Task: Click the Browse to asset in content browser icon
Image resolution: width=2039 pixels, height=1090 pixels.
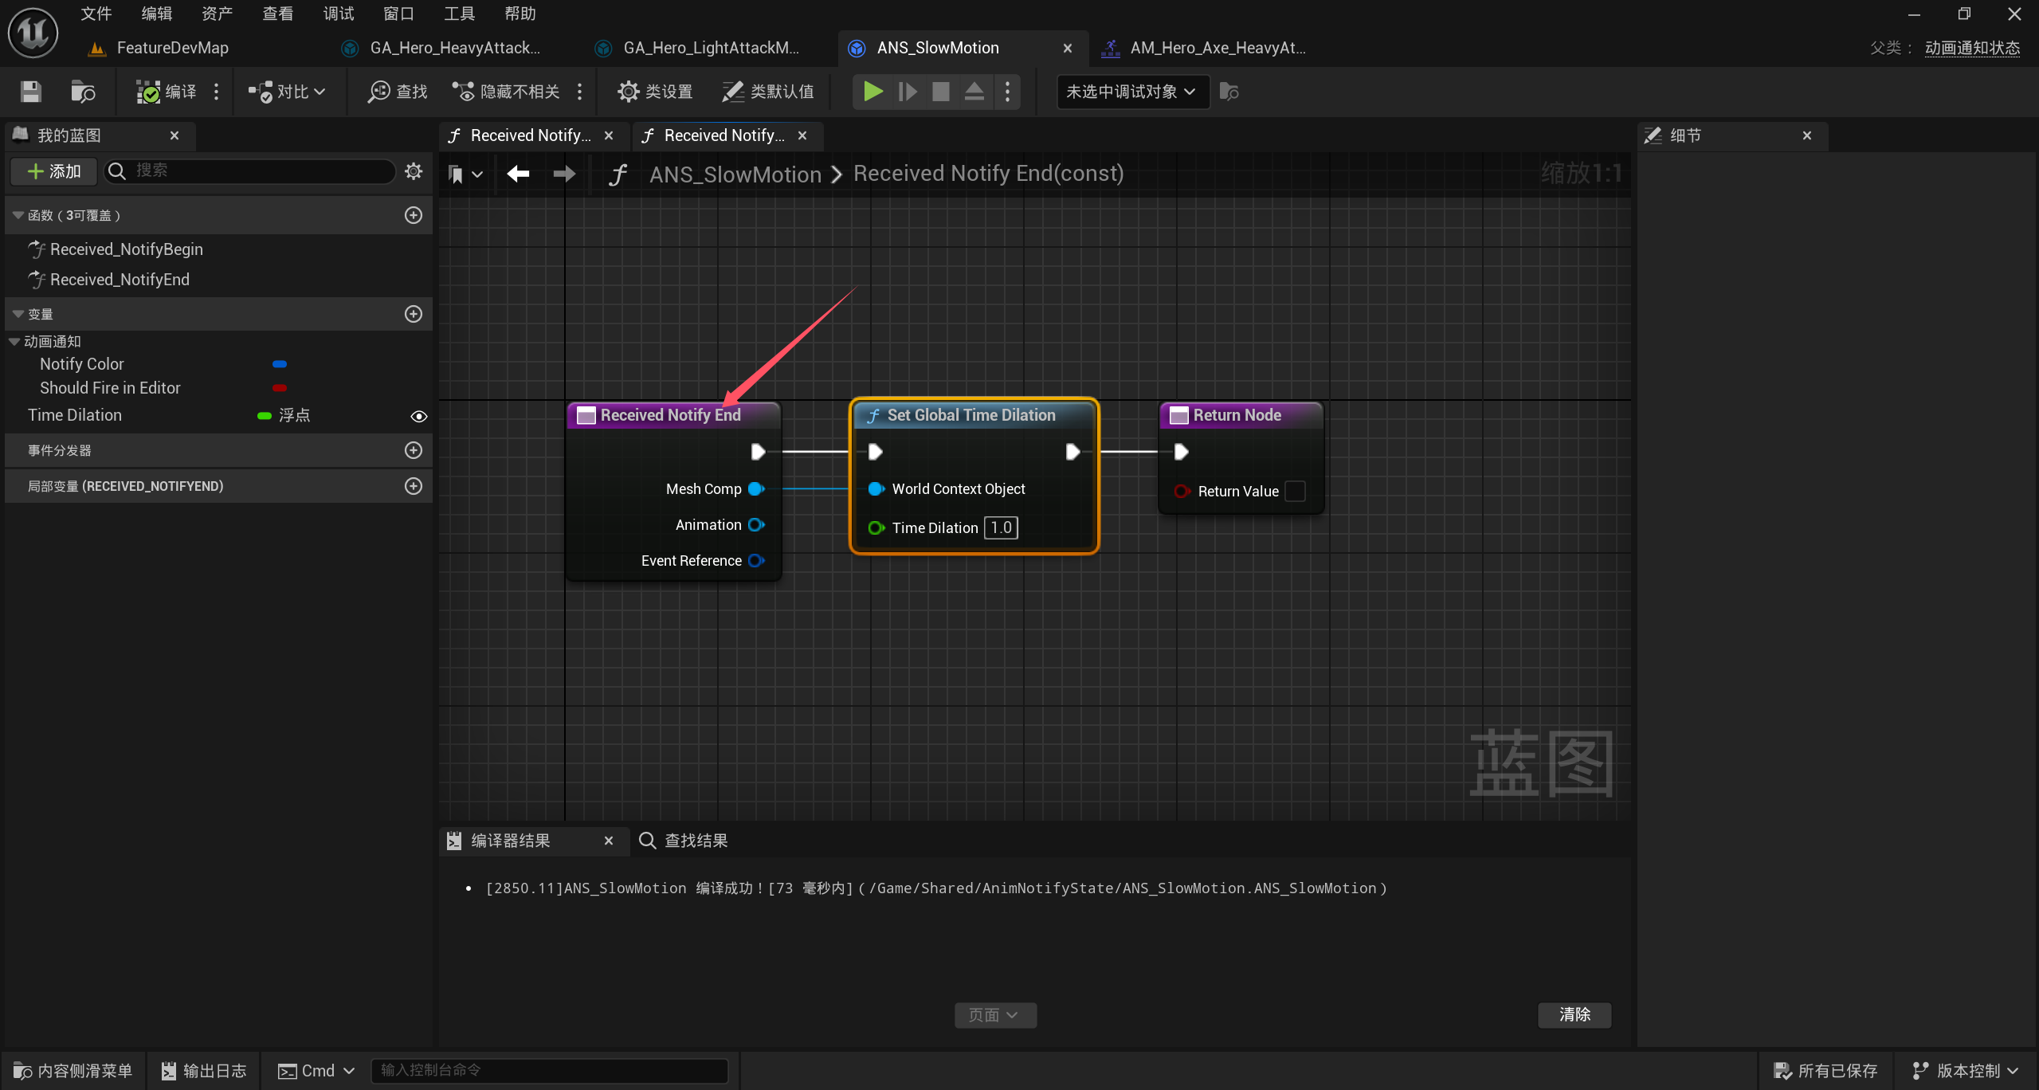Action: click(x=83, y=92)
